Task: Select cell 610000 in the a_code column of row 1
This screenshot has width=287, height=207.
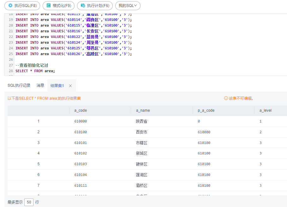Action: [81, 121]
